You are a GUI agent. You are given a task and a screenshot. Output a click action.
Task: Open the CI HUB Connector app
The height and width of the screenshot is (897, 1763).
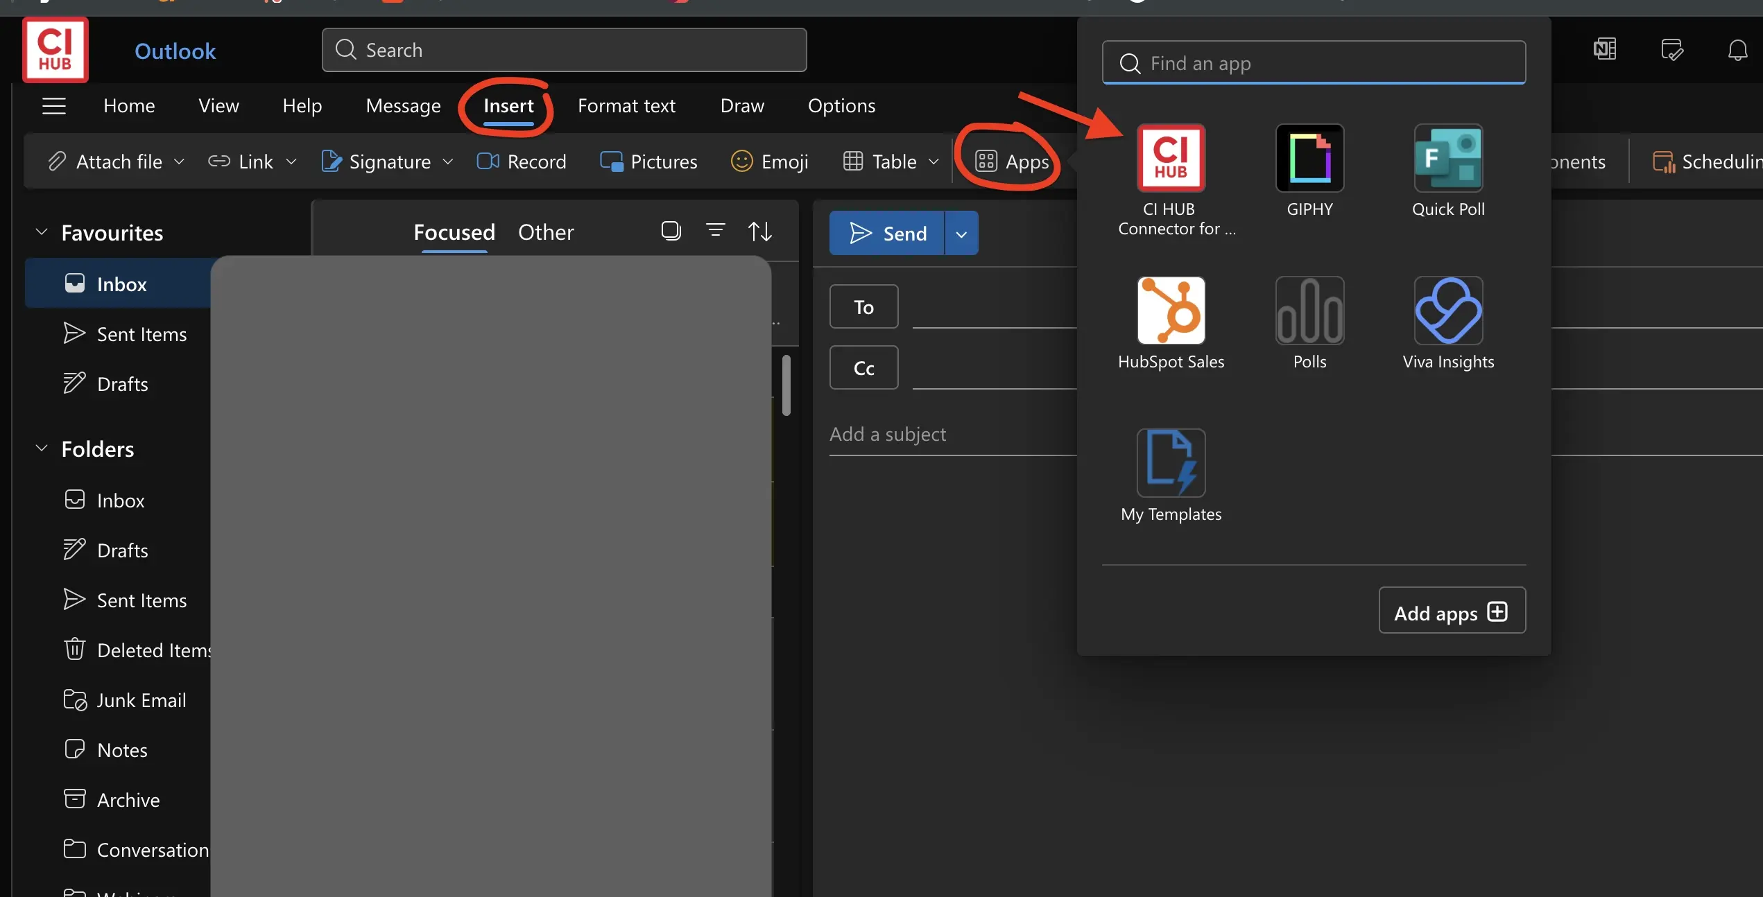click(1171, 180)
